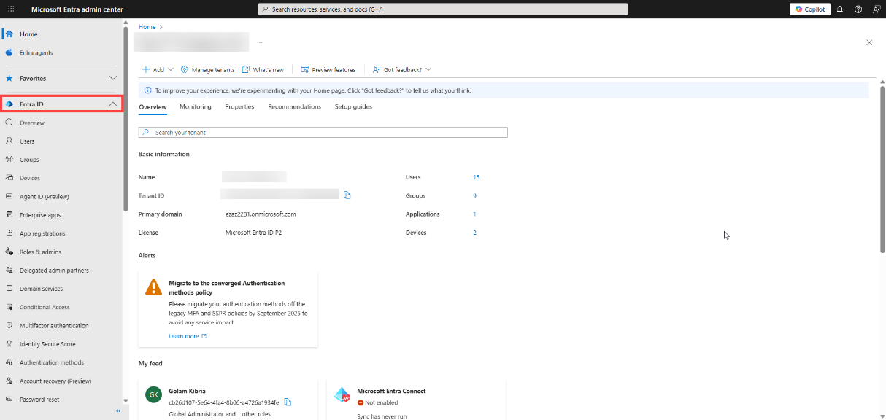Click the Password reset icon

tap(9, 400)
